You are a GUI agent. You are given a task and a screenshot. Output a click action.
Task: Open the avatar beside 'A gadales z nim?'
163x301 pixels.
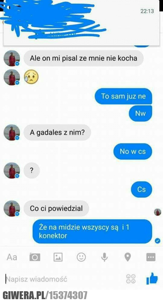[12, 133]
